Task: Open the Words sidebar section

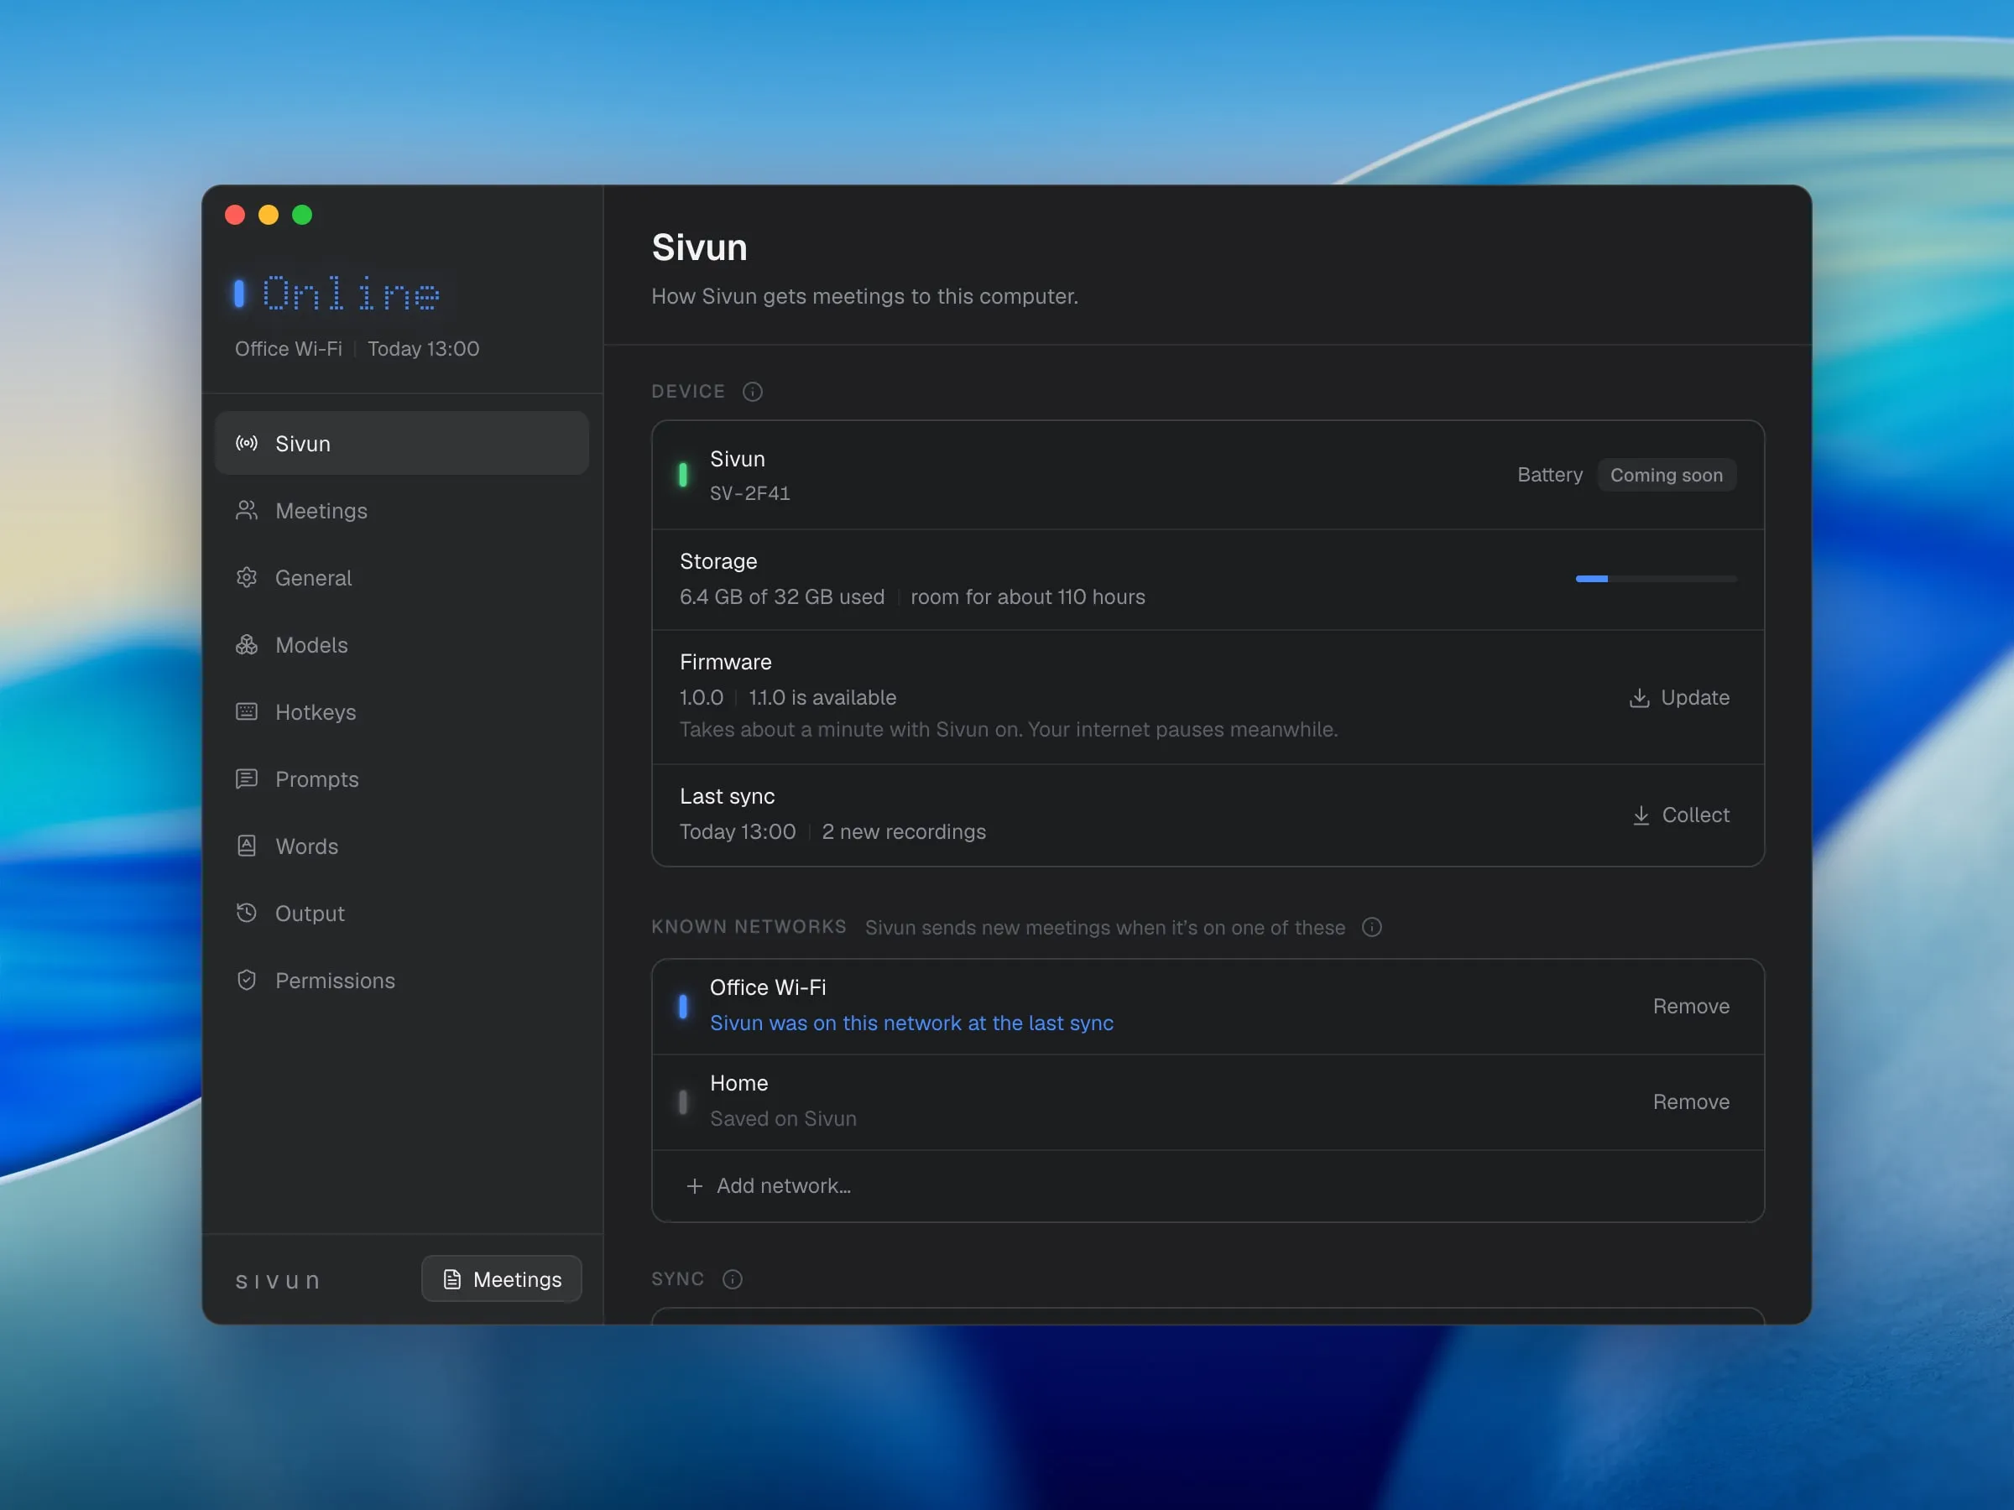Action: [401, 846]
